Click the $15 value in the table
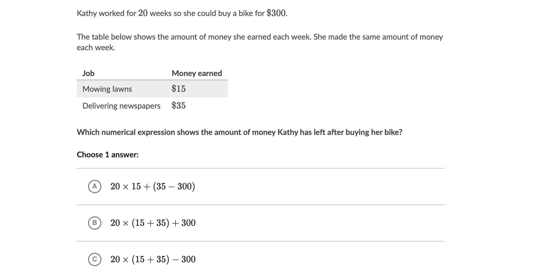 179,89
